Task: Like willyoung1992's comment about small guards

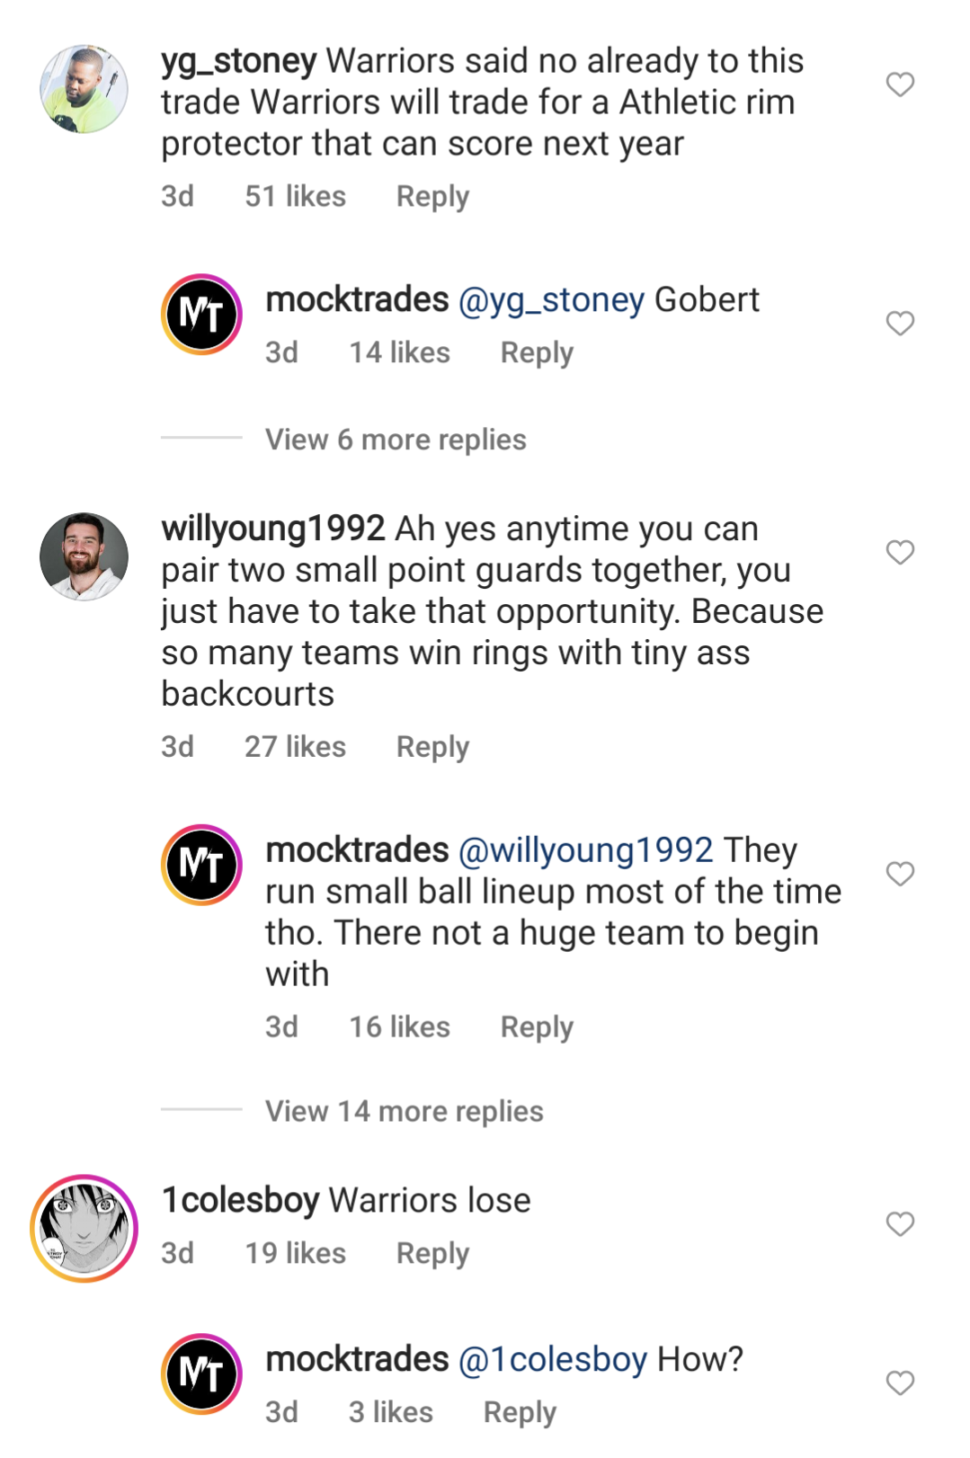Action: click(x=900, y=552)
